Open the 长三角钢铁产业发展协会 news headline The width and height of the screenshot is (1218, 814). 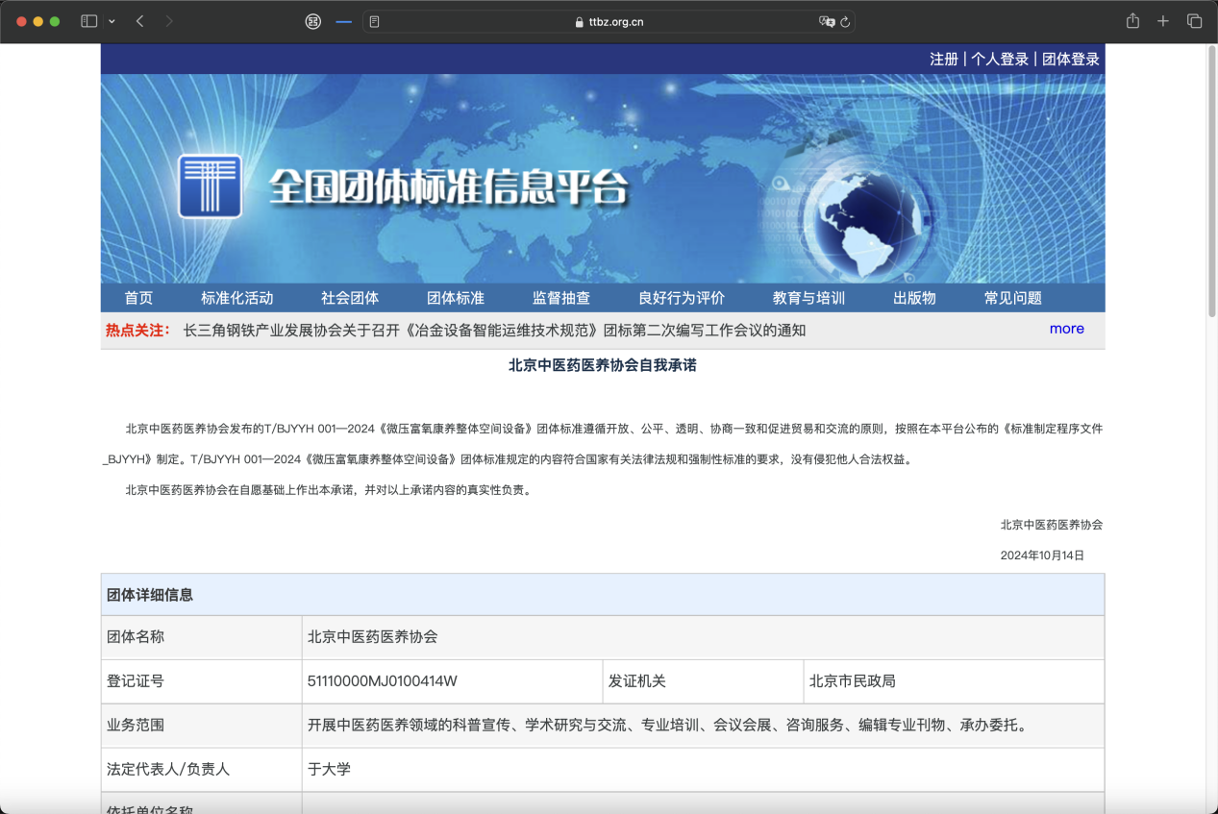[x=494, y=331]
